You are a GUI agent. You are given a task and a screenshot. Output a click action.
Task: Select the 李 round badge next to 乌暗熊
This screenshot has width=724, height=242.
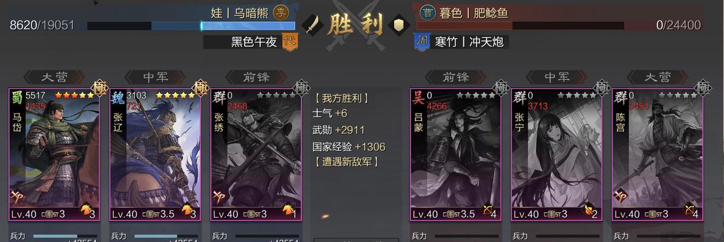(281, 13)
